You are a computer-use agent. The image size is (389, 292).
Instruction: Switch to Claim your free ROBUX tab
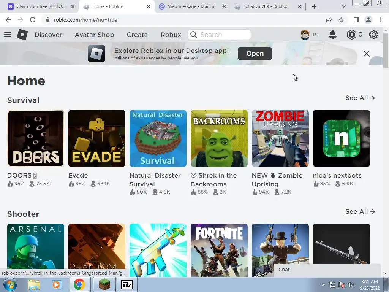click(41, 6)
